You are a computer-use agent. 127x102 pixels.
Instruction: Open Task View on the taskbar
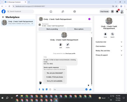12,98
